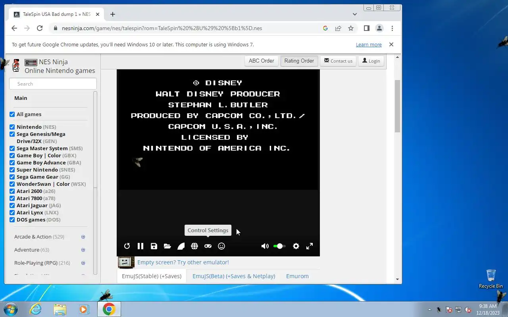Toggle the Atari 2600 checkbox

click(x=12, y=191)
